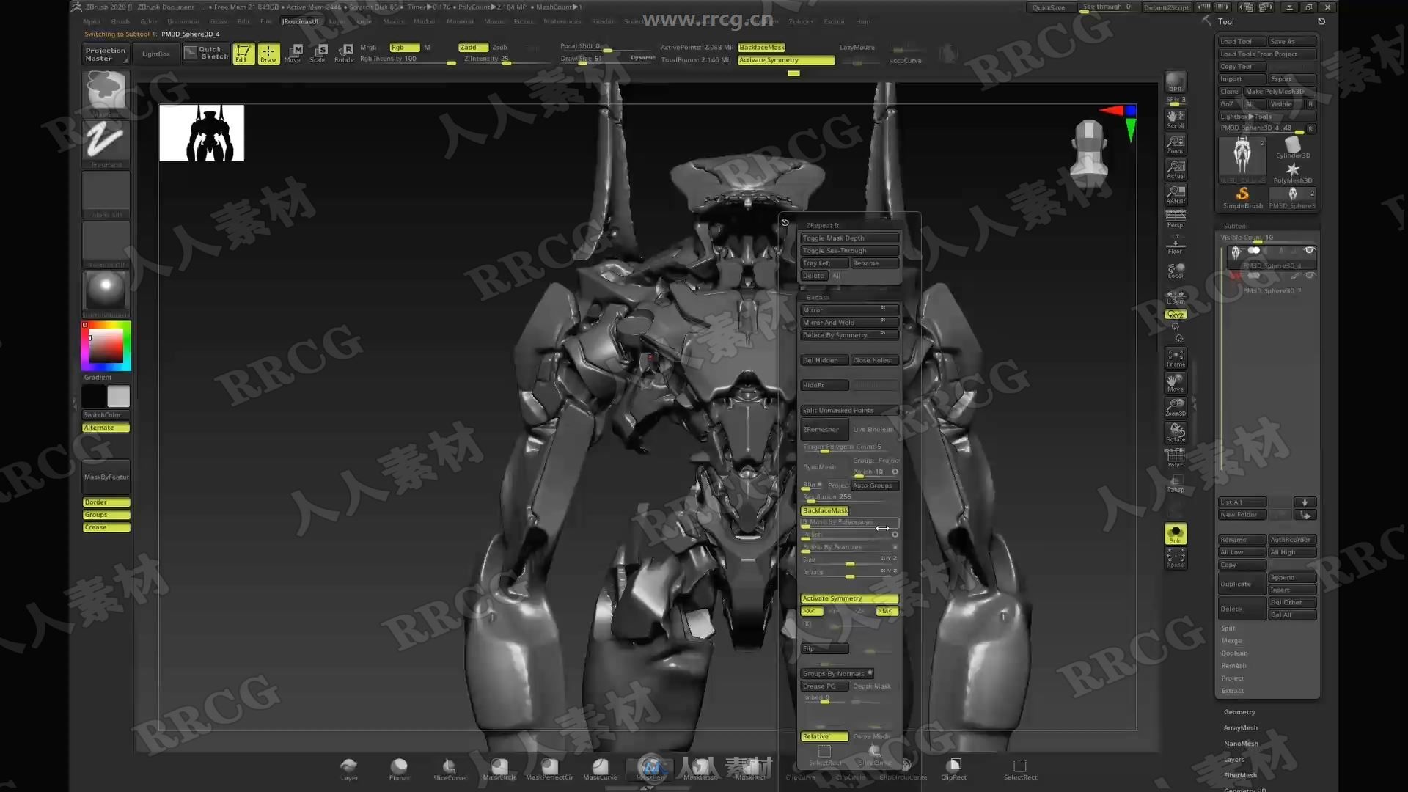
Task: Expand the FiberMesh section
Action: (x=1240, y=775)
